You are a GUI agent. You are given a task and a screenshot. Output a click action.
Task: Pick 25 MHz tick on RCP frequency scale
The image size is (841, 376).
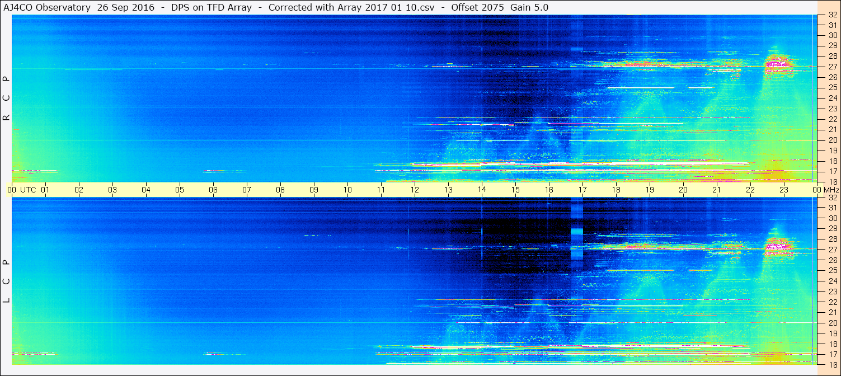click(x=832, y=87)
